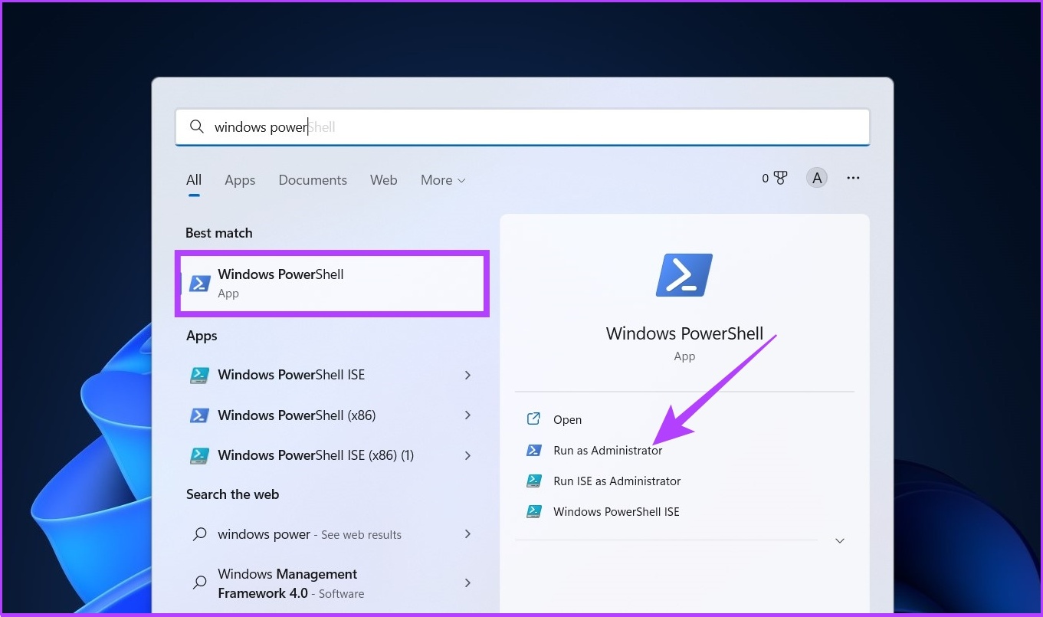Expand 'windows power' web result chevron
This screenshot has height=617, width=1043.
(467, 534)
